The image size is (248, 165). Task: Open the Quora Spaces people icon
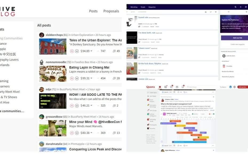coord(177,87)
